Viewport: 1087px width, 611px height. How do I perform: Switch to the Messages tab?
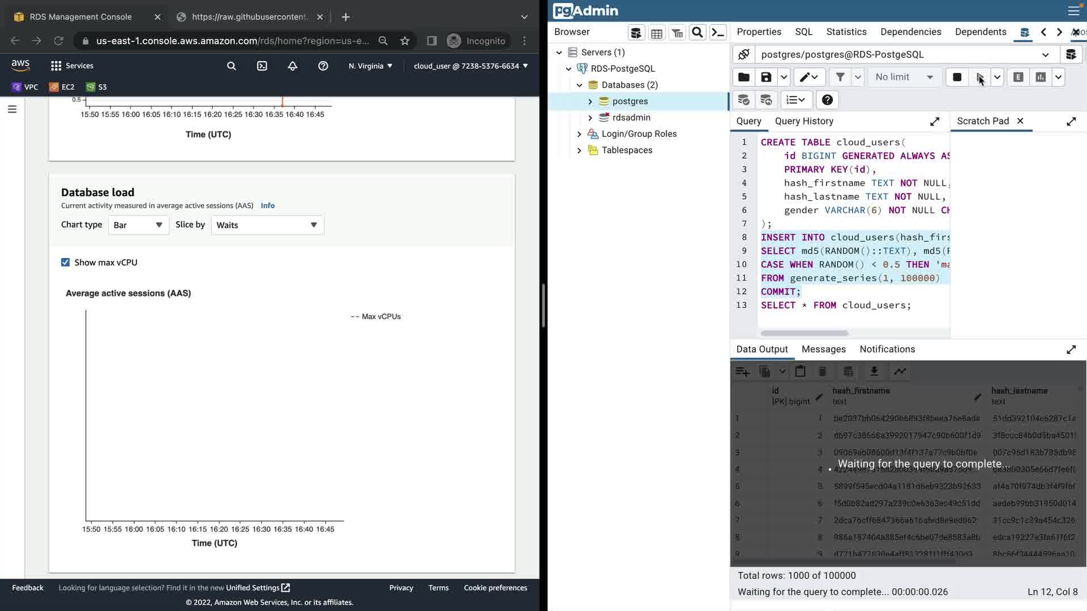pyautogui.click(x=823, y=349)
